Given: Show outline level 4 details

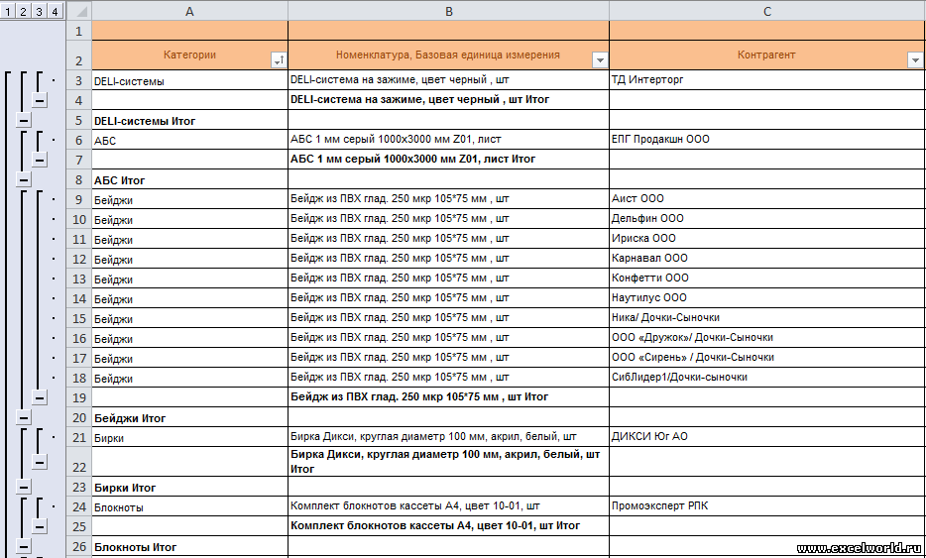Looking at the screenshot, I should [x=55, y=11].
